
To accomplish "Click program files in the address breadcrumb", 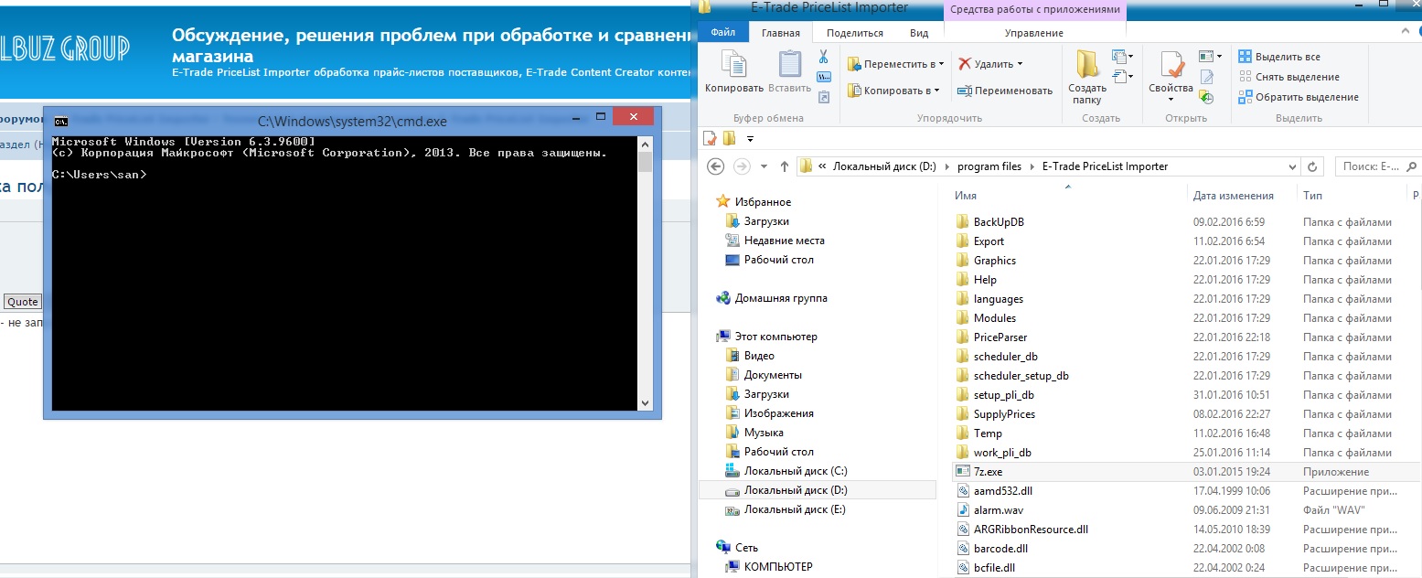I will coord(989,166).
